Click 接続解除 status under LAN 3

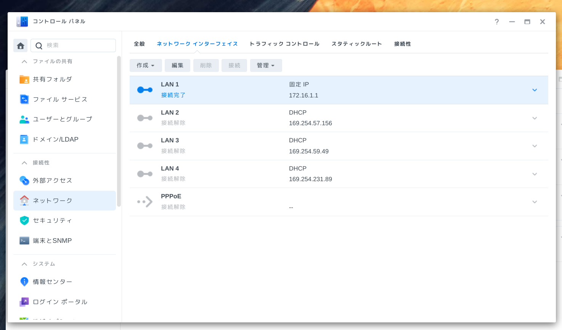(x=173, y=151)
